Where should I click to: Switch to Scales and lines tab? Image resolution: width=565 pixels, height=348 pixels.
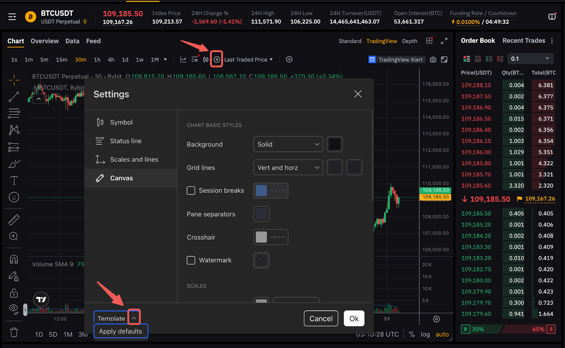click(x=134, y=160)
